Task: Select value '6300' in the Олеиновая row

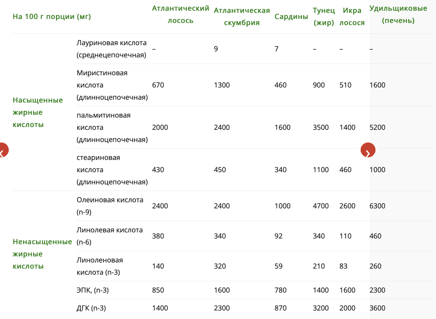Action: (x=377, y=206)
